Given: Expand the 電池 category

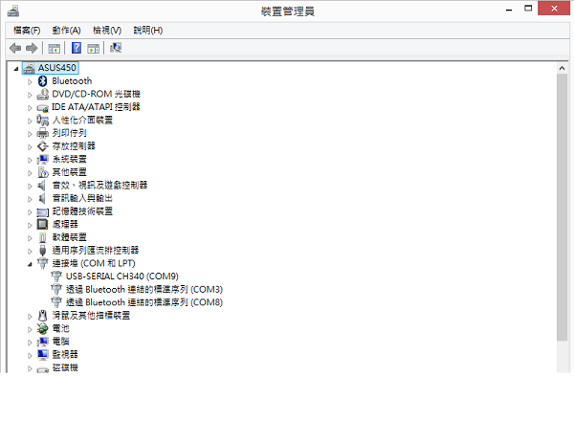Looking at the screenshot, I should 30,329.
